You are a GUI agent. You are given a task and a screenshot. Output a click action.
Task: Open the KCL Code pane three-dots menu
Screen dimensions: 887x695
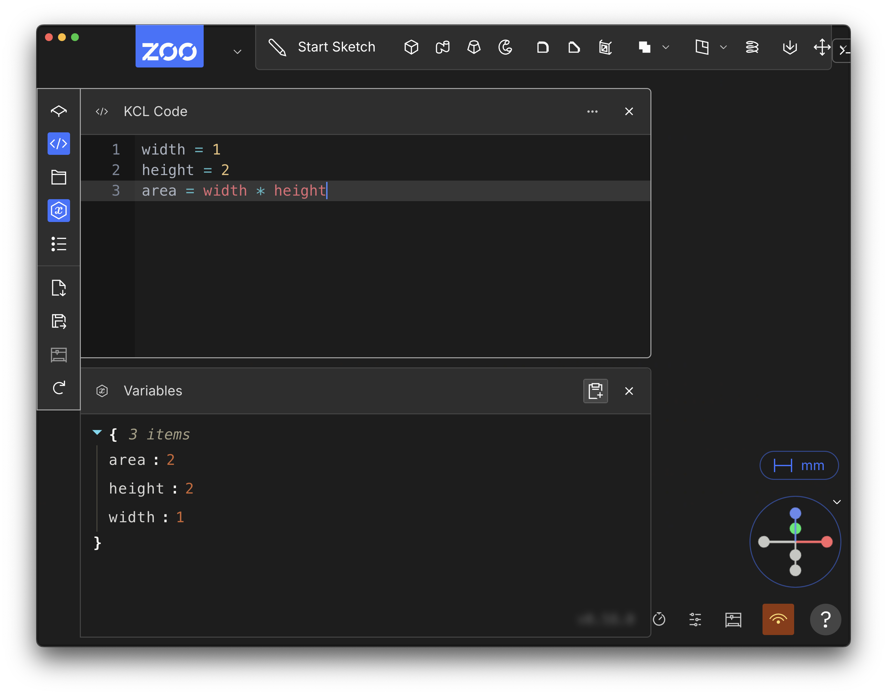tap(592, 111)
